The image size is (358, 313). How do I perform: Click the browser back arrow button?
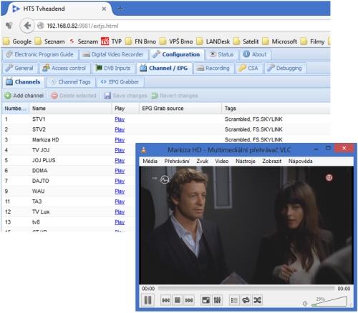(x=27, y=26)
